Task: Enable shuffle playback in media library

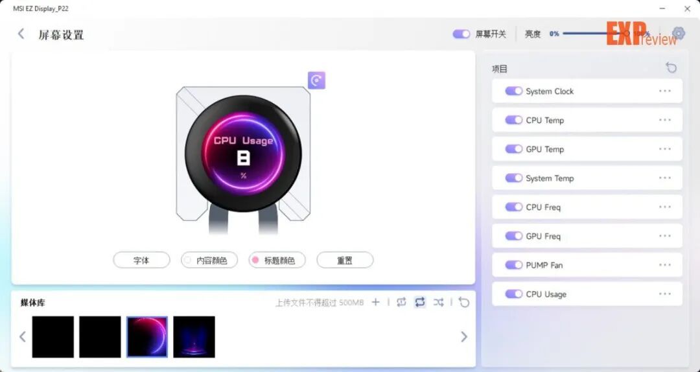Action: 438,303
